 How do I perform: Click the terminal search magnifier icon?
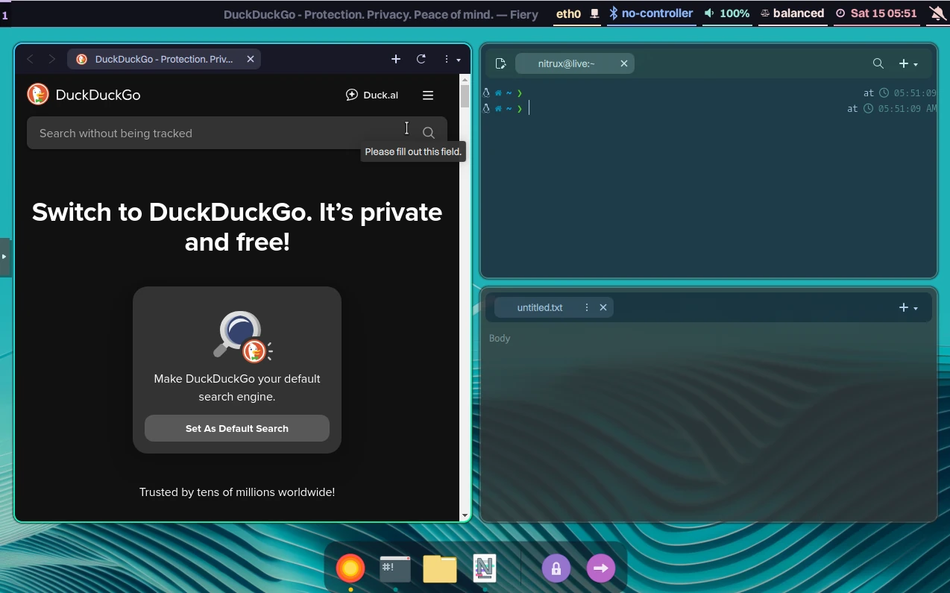pos(878,64)
